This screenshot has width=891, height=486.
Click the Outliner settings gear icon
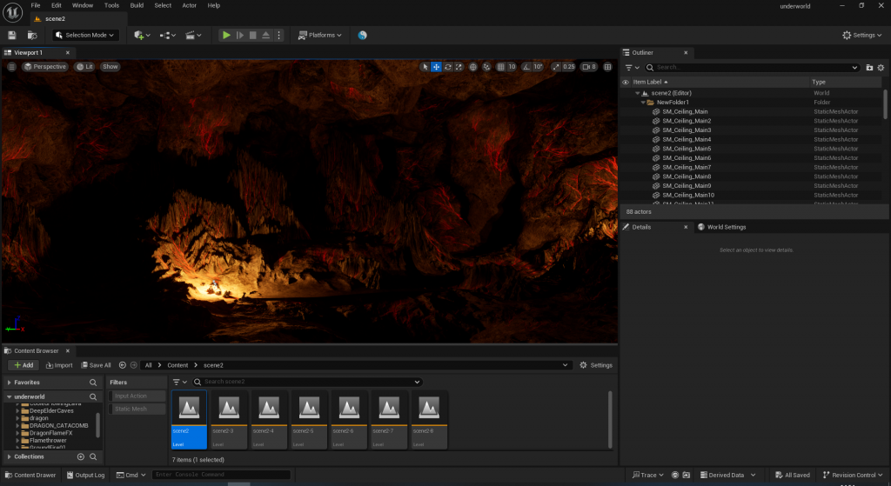pyautogui.click(x=881, y=67)
